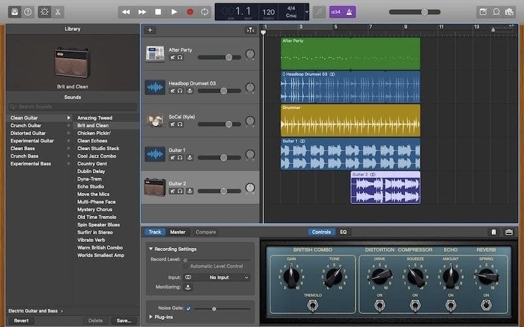Toggle the Monitoring button in Recording Settings
This screenshot has width=524, height=327.
(188, 287)
